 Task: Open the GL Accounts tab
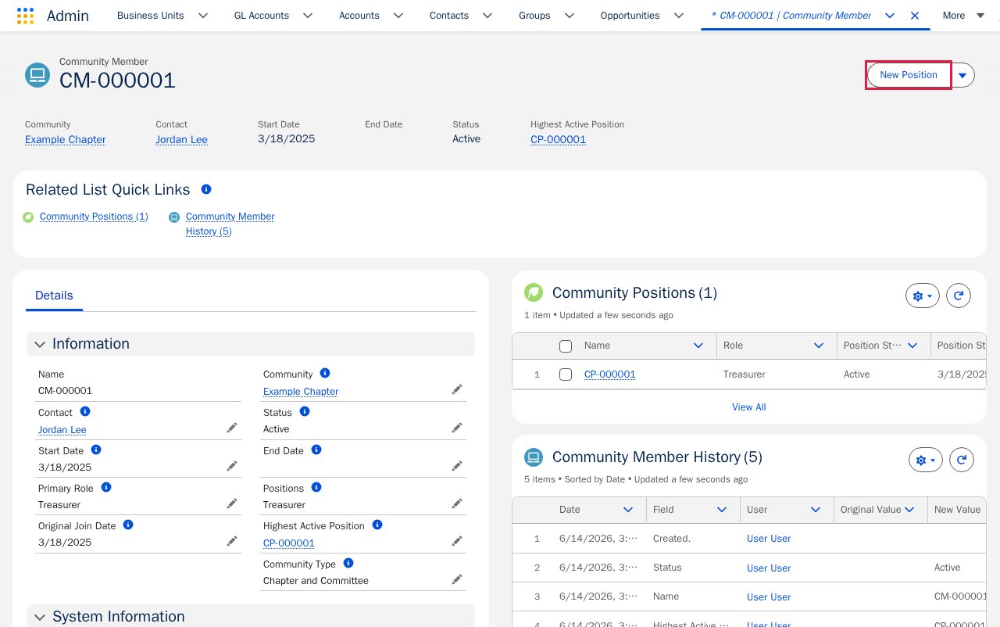tap(262, 16)
